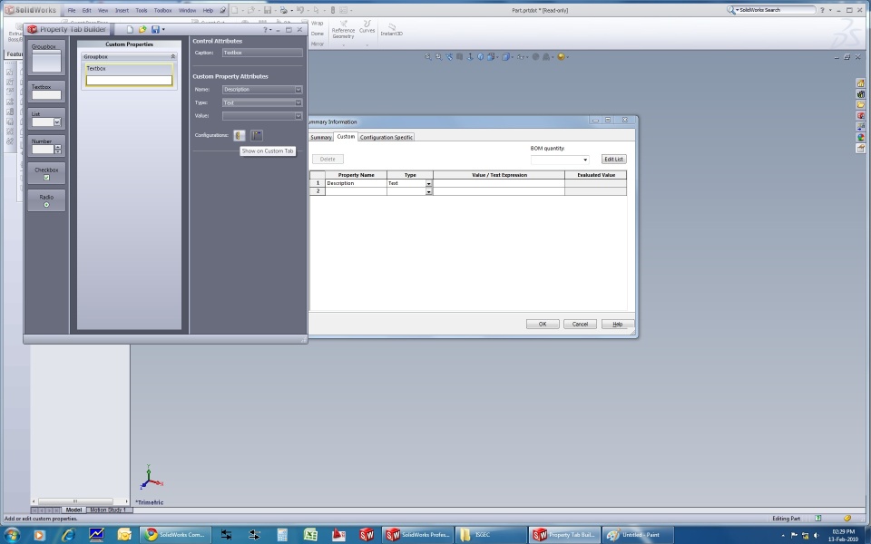
Task: Click the SolidWorks Search box
Action: [776, 10]
